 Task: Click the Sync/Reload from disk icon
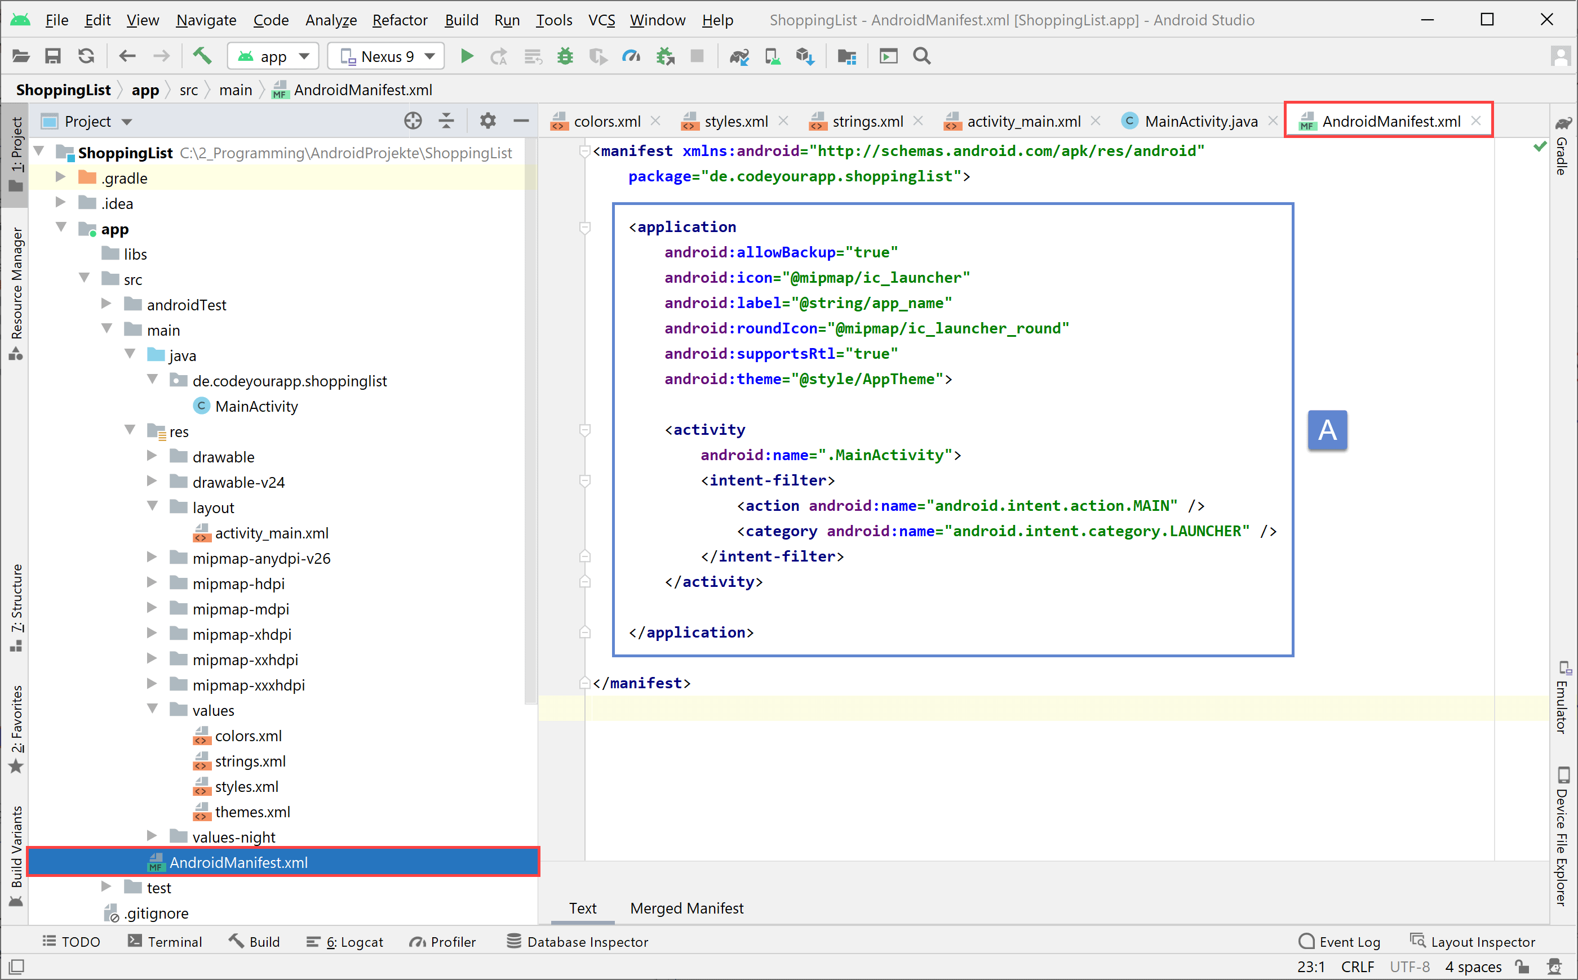[x=86, y=56]
